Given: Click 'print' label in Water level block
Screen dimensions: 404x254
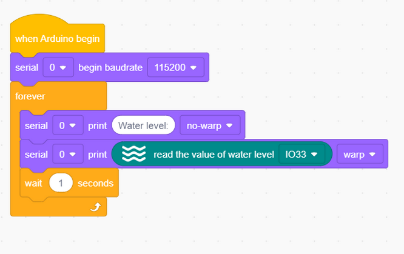Looking at the screenshot, I should pyautogui.click(x=98, y=125).
